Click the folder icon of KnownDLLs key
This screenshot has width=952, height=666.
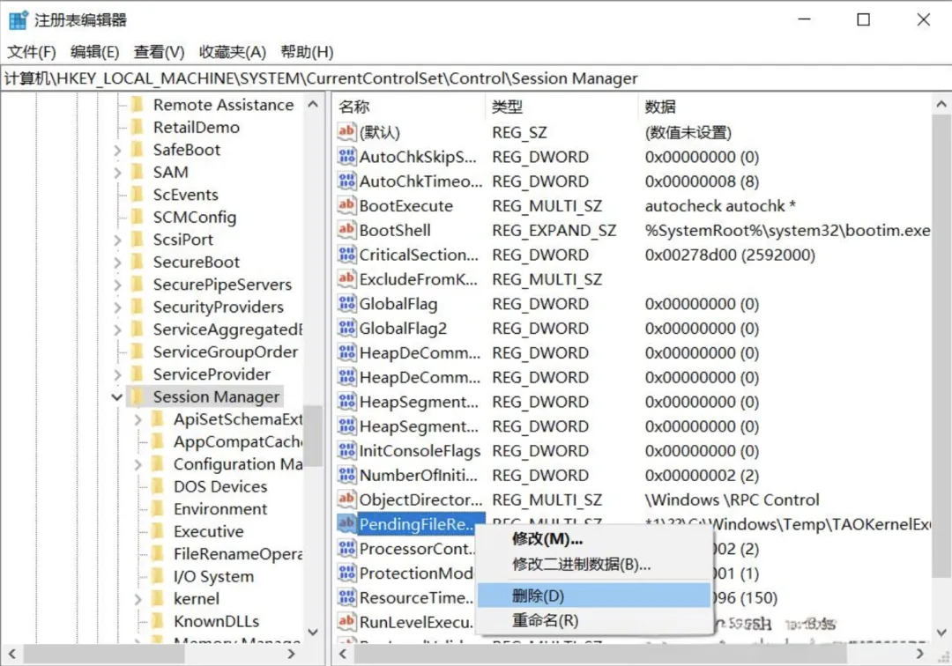pos(157,621)
